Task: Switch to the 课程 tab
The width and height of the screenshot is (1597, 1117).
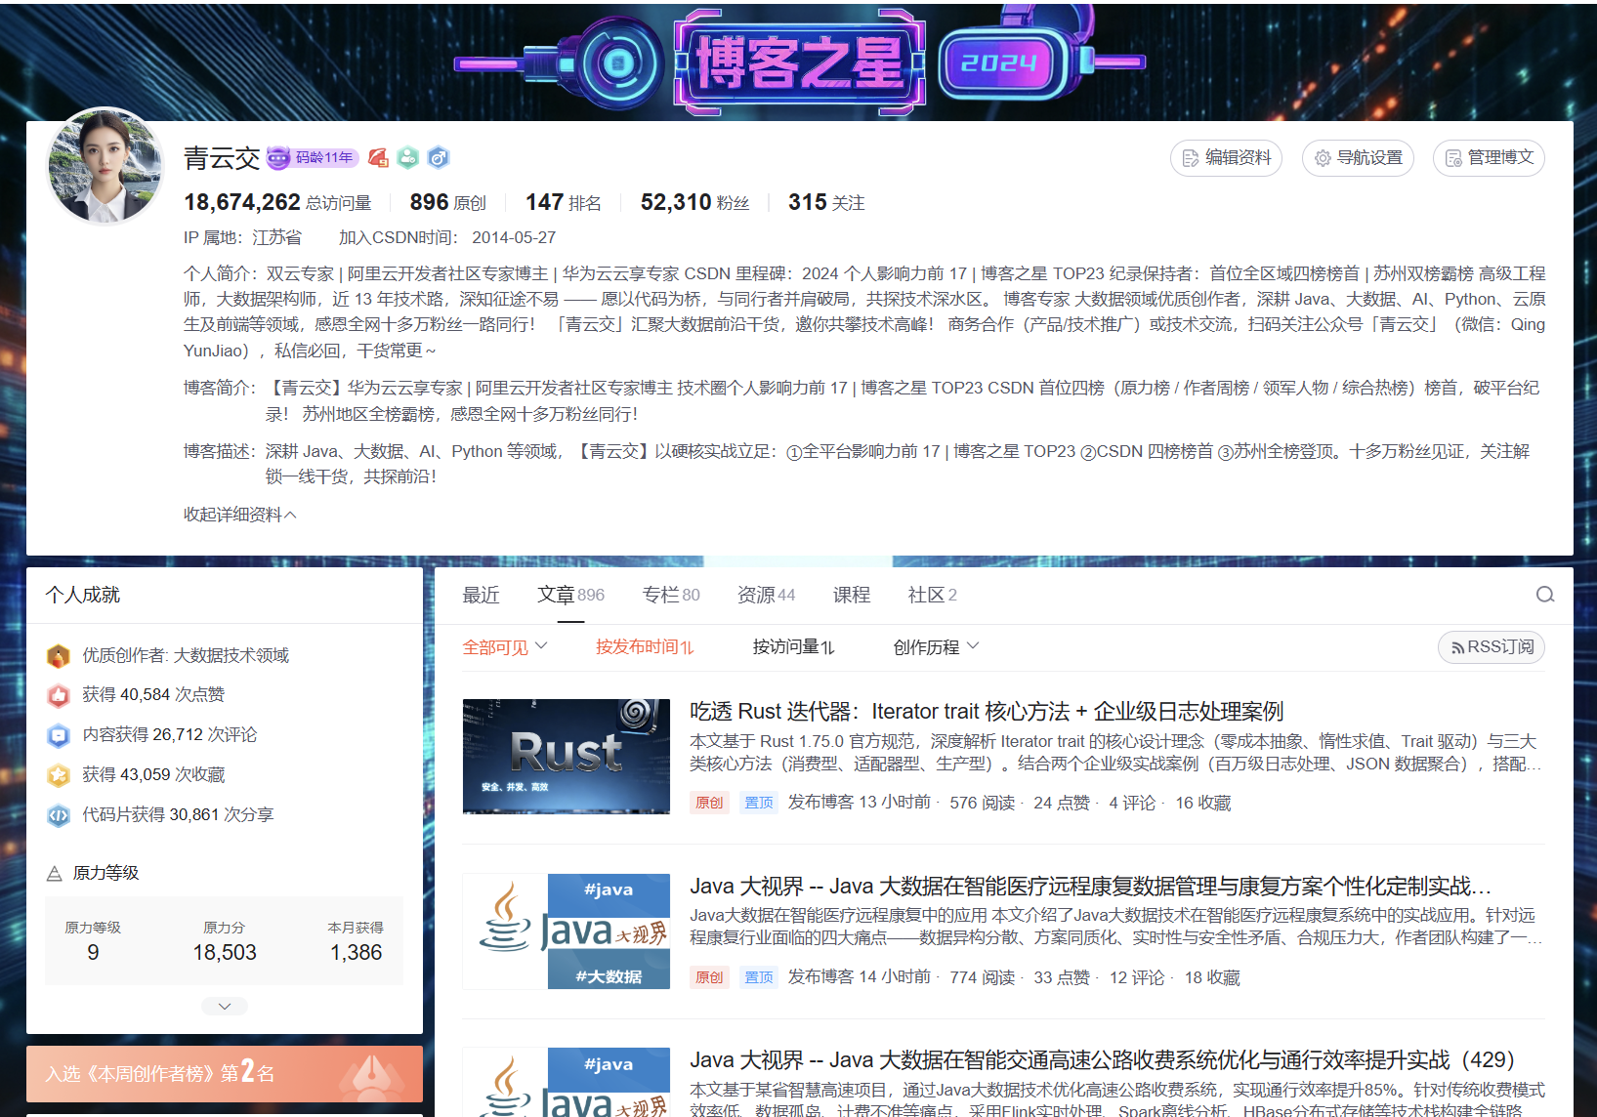Action: point(852,595)
